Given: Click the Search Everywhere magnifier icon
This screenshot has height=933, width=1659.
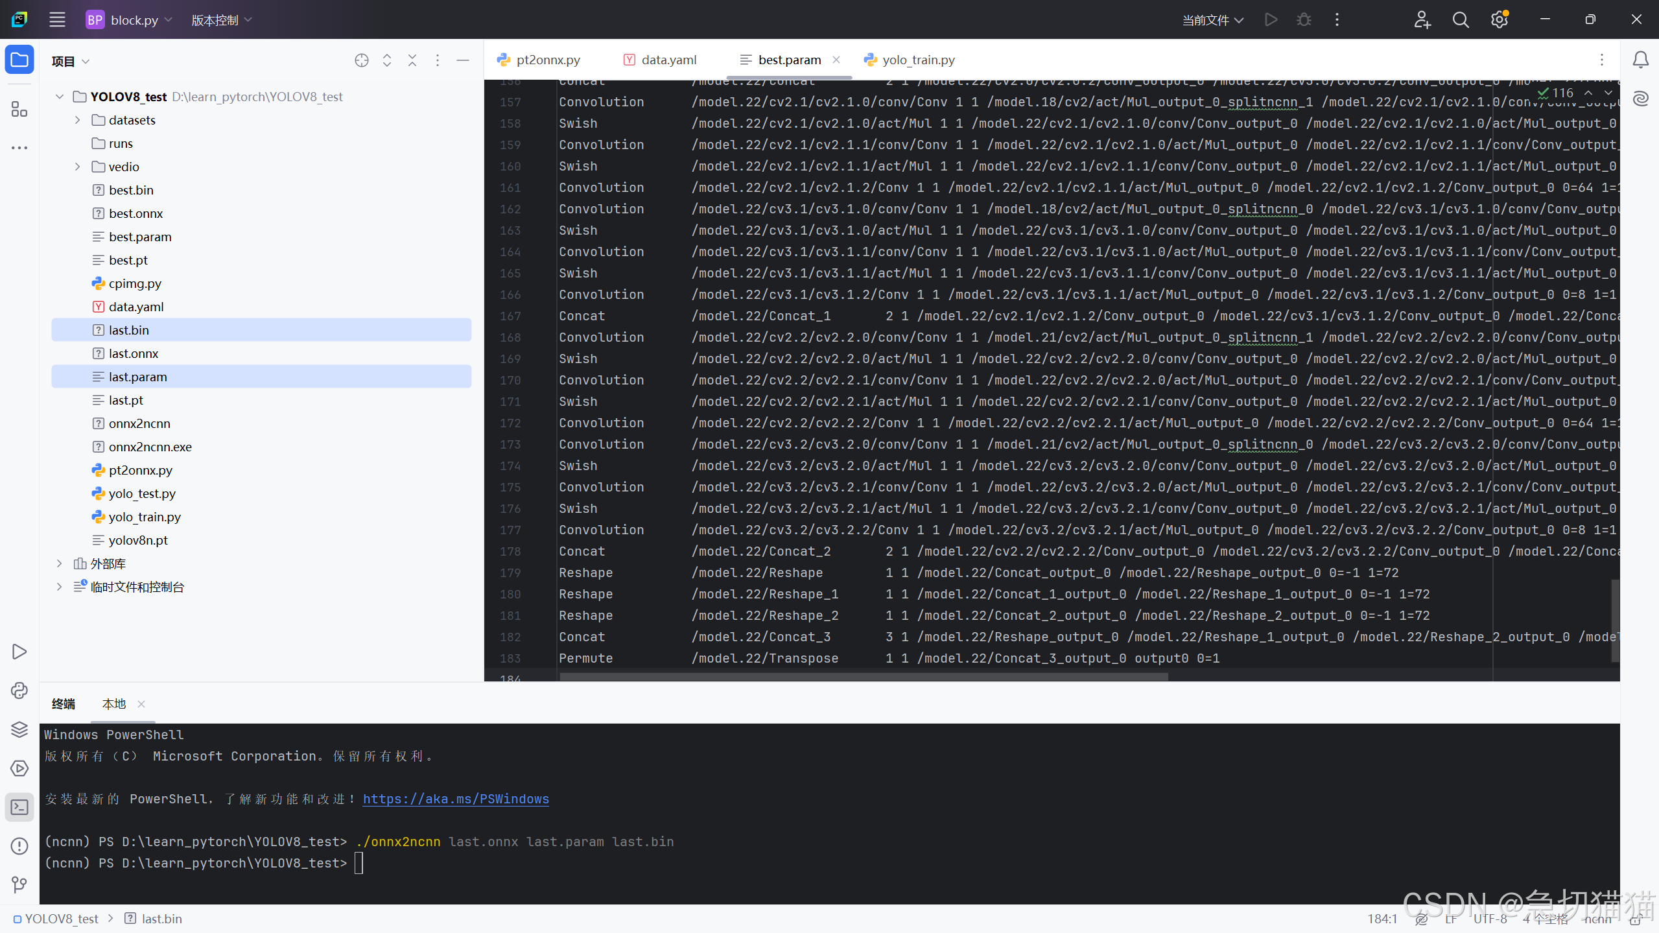Looking at the screenshot, I should pos(1461,20).
